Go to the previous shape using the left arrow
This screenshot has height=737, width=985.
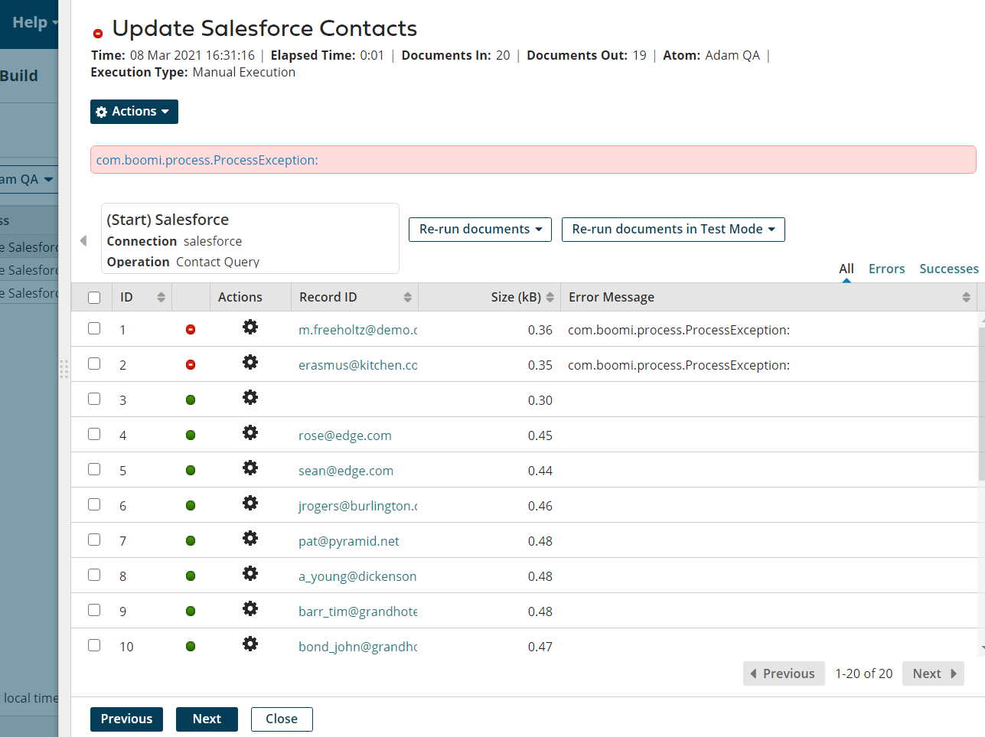coord(83,241)
